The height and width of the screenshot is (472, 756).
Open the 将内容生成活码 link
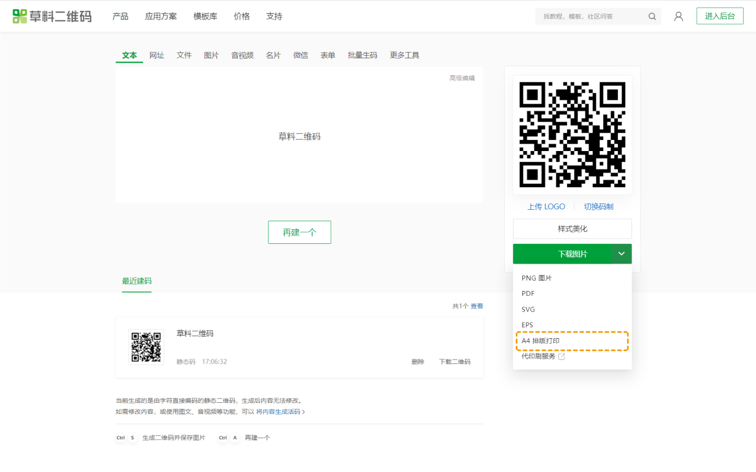[279, 412]
